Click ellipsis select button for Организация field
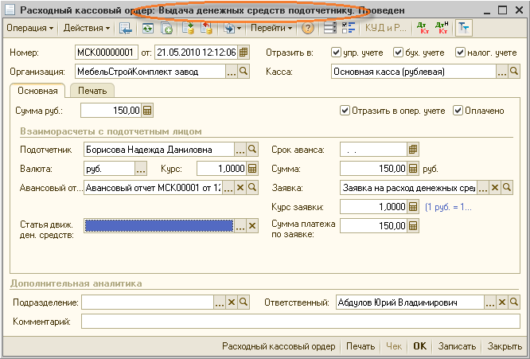530x359 pixels. click(232, 72)
